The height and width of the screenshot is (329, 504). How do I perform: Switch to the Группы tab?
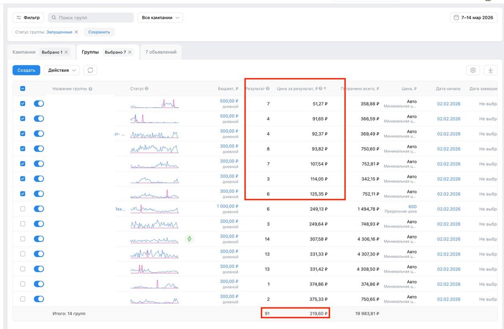(x=90, y=52)
